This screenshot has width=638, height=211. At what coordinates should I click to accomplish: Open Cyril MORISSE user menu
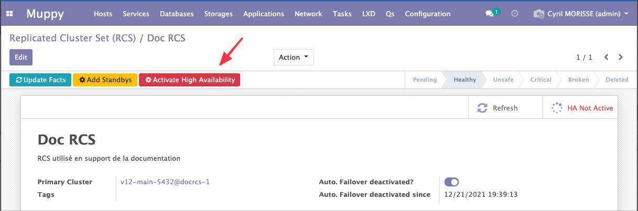pyautogui.click(x=581, y=14)
